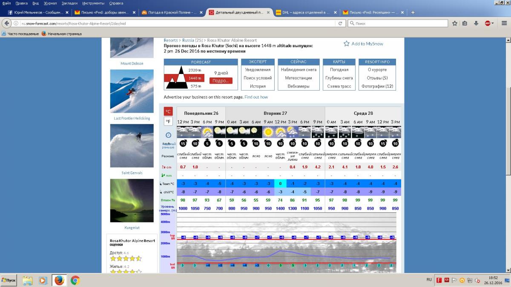Screen dimensions: 511x287
Task: Open the Вебкамеры link
Action: click(x=299, y=86)
